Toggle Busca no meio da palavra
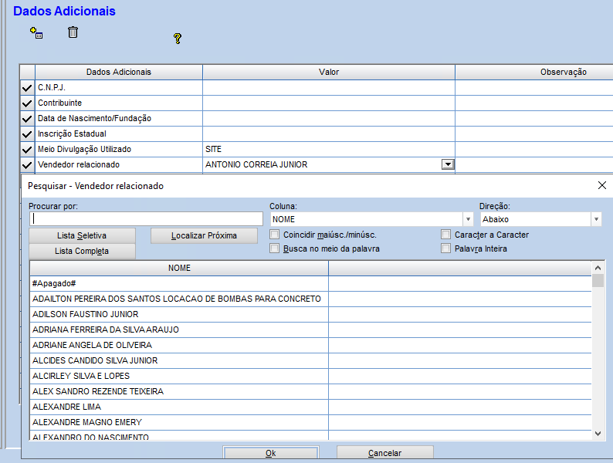Screen dimensions: 613x463 274,248
